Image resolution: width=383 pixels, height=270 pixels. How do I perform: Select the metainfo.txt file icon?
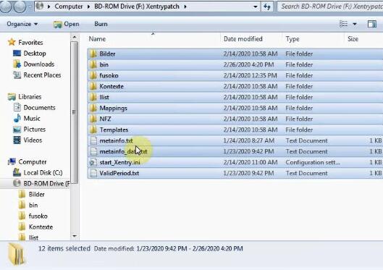[x=93, y=140]
